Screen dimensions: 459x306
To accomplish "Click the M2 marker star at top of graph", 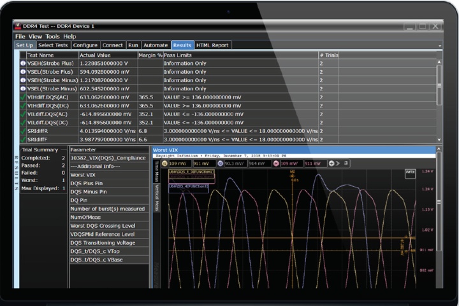I will (x=292, y=176).
